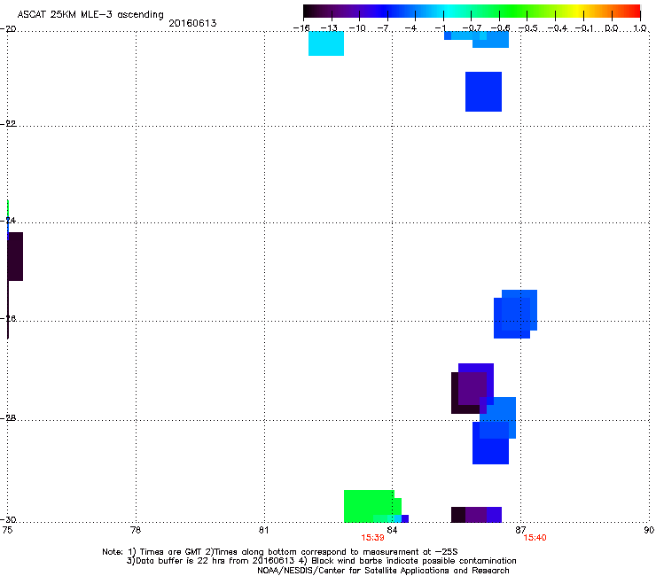Image resolution: width=656 pixels, height=576 pixels.
Task: Click the NOAA/NESDIS credit line
Action: click(x=383, y=571)
